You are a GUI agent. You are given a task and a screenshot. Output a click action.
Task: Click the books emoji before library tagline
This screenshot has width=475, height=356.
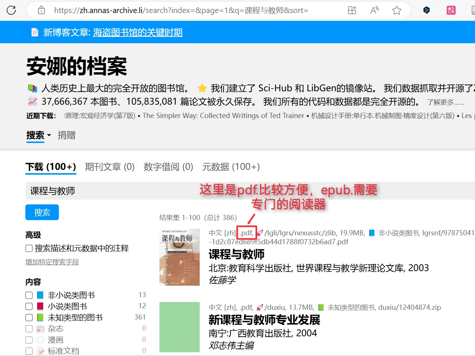click(x=32, y=88)
